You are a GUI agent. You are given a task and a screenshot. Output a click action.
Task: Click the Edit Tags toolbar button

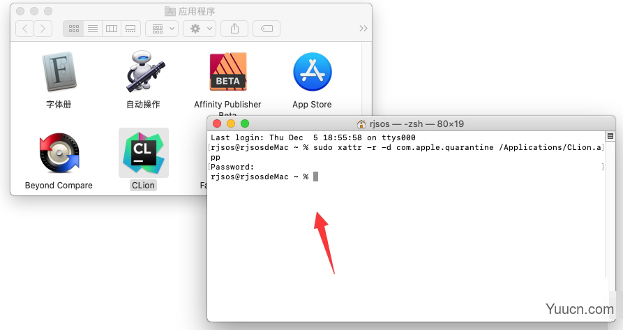267,29
